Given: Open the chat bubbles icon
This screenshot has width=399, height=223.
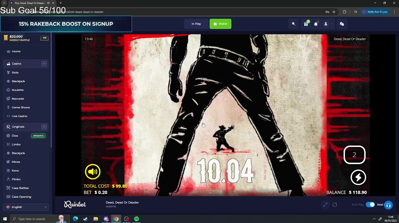Looking at the screenshot, I should [342, 24].
